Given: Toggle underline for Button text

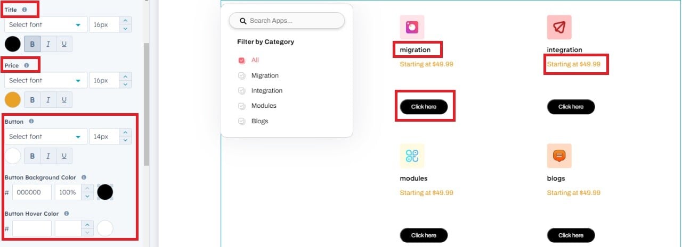Looking at the screenshot, I should [x=64, y=156].
